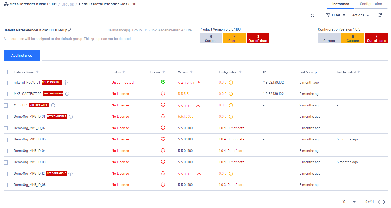The width and height of the screenshot is (391, 208).
Task: Click the refresh icon
Action: pos(380,15)
